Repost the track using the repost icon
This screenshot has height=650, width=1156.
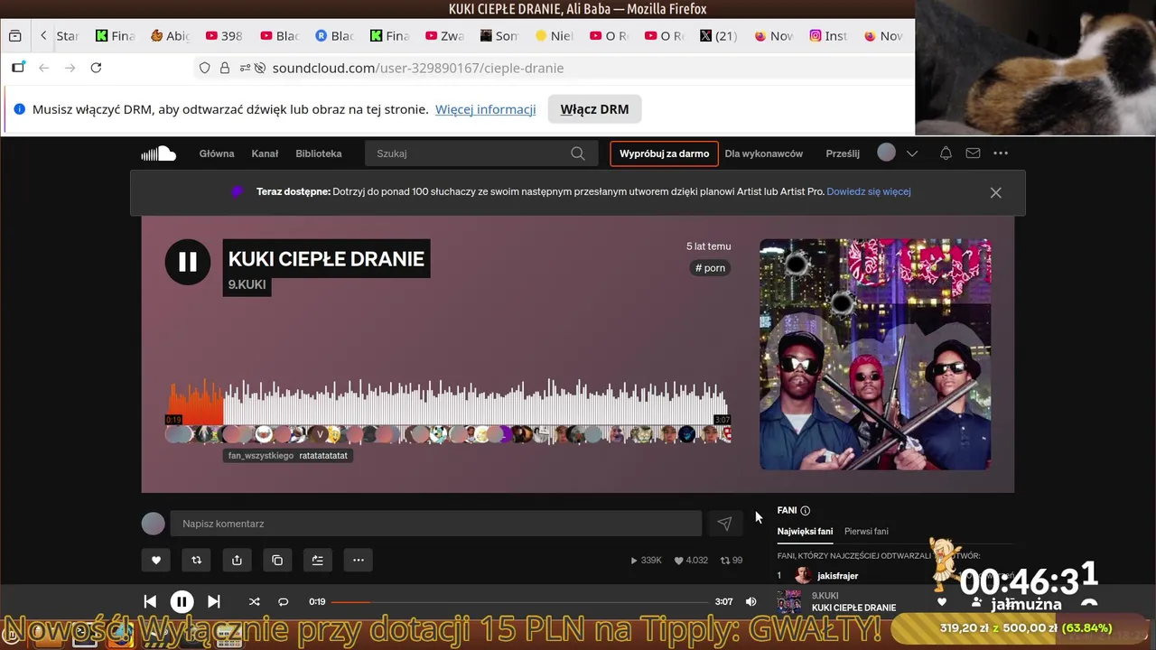(x=196, y=560)
